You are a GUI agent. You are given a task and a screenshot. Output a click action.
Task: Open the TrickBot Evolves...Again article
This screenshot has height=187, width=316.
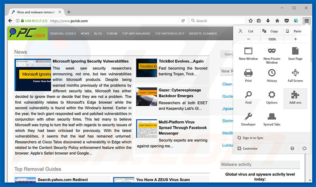click(181, 61)
